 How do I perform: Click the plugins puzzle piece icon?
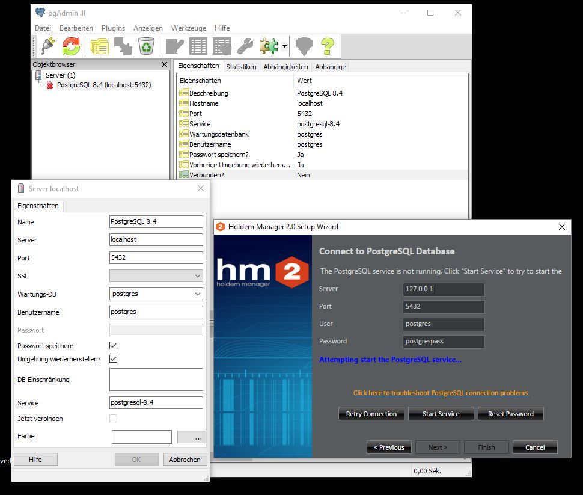(x=269, y=46)
